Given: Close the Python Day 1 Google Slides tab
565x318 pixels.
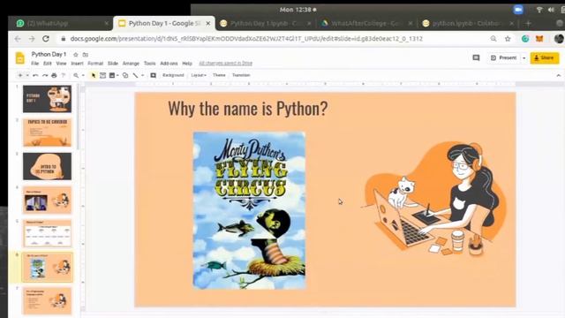Looking at the screenshot, I should pos(208,24).
